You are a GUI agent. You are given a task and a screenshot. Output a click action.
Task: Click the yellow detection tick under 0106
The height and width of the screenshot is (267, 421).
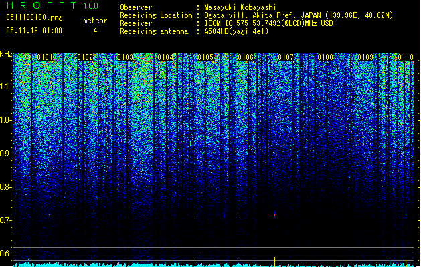click(238, 262)
